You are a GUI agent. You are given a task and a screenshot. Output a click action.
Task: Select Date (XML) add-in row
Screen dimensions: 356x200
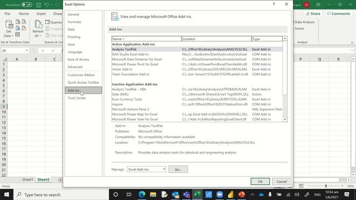coord(197,94)
